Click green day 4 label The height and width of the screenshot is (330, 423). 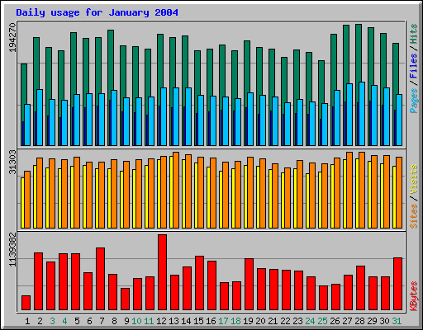(x=64, y=321)
